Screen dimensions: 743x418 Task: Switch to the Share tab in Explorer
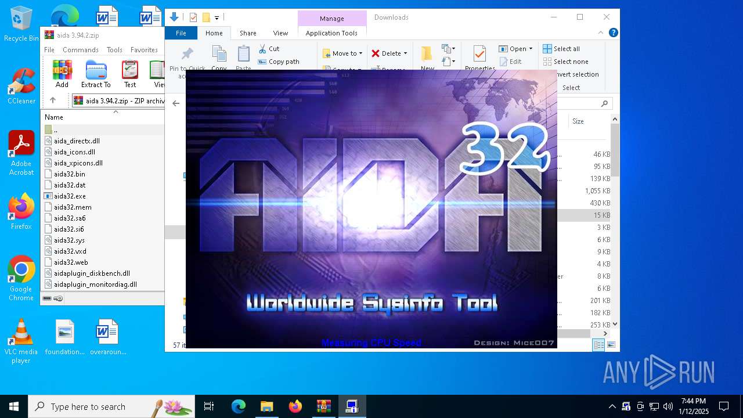tap(248, 33)
